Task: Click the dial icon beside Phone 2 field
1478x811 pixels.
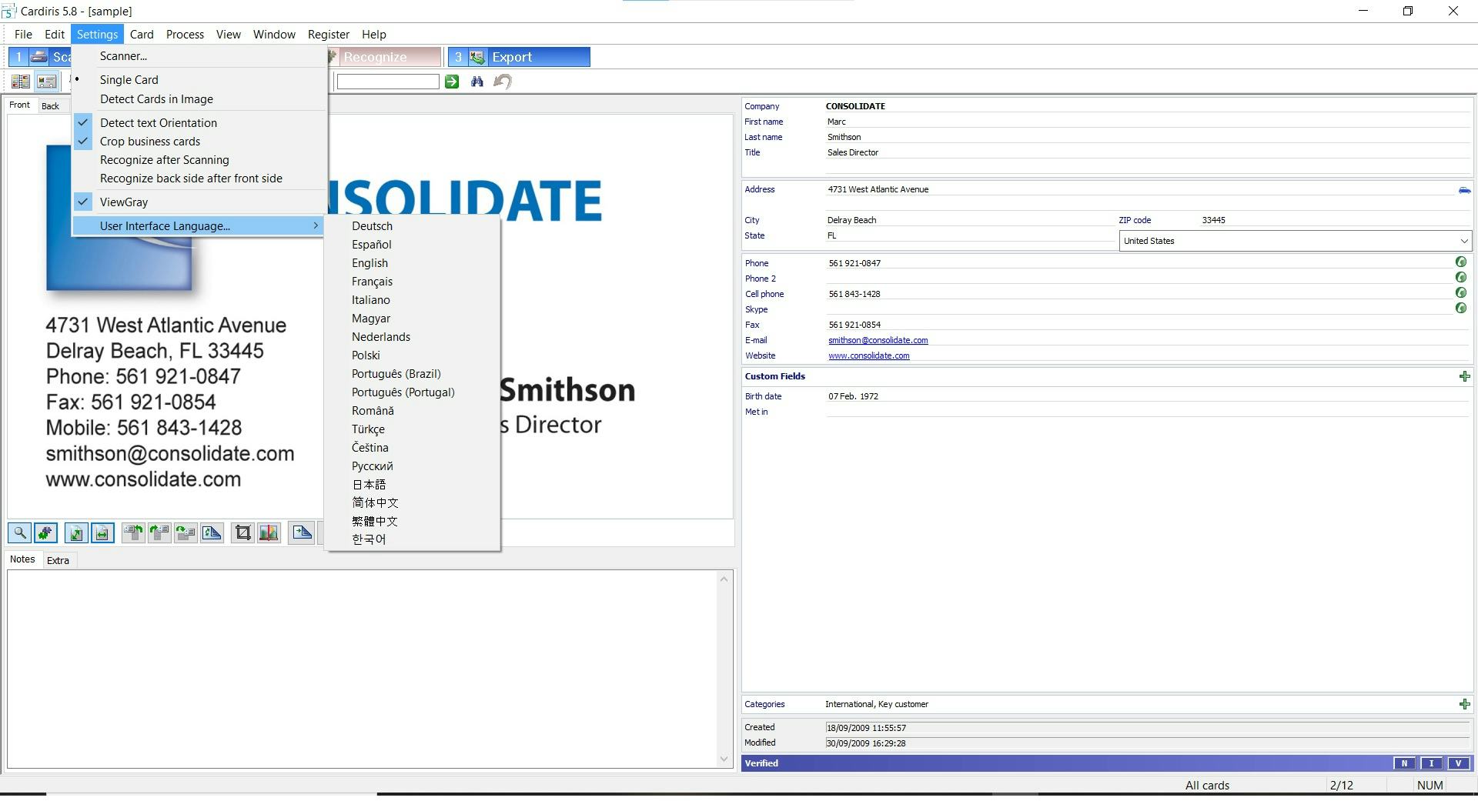Action: [1460, 277]
